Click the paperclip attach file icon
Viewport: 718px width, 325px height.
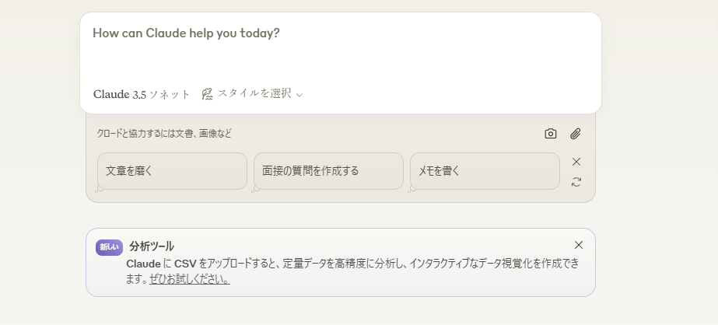pos(576,134)
